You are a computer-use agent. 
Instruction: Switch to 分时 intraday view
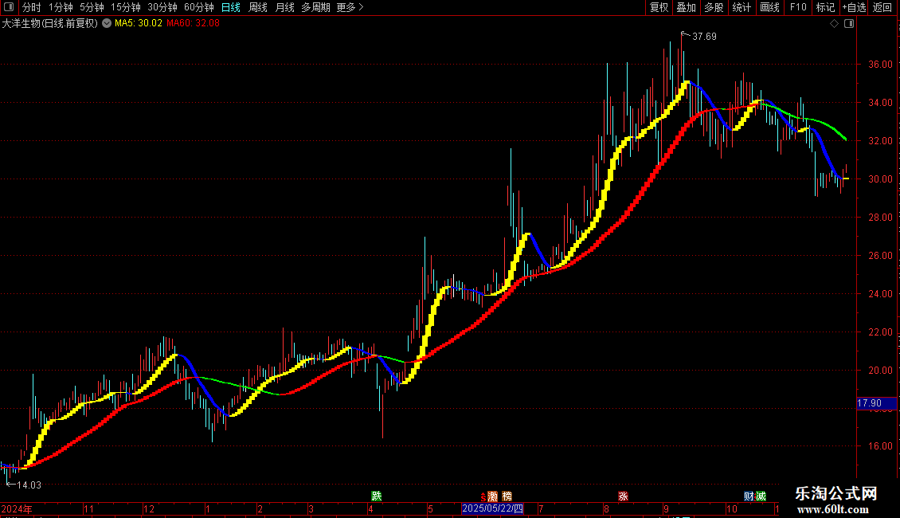[x=32, y=7]
